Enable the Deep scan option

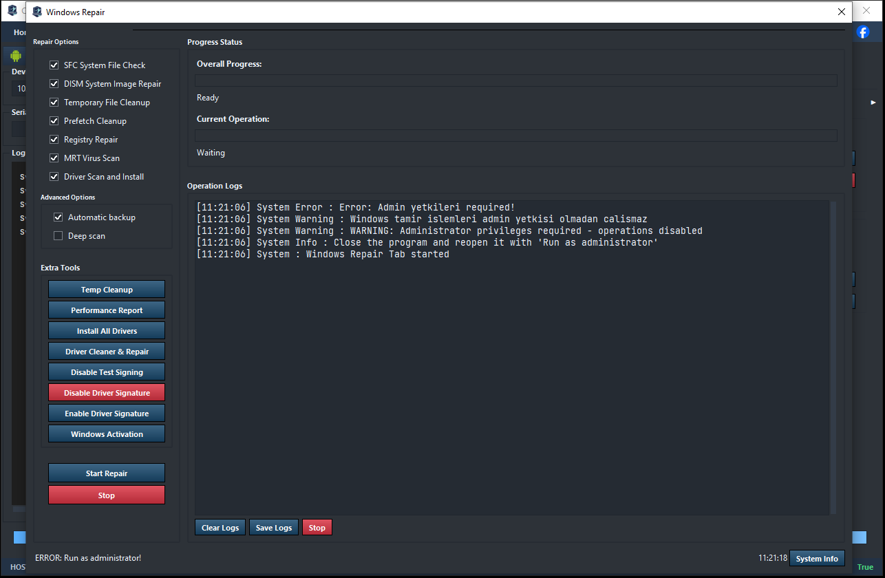point(58,236)
